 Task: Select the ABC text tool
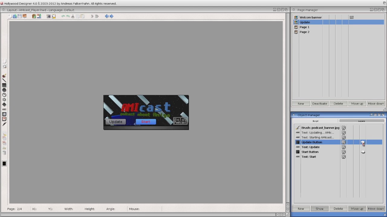click(4, 109)
